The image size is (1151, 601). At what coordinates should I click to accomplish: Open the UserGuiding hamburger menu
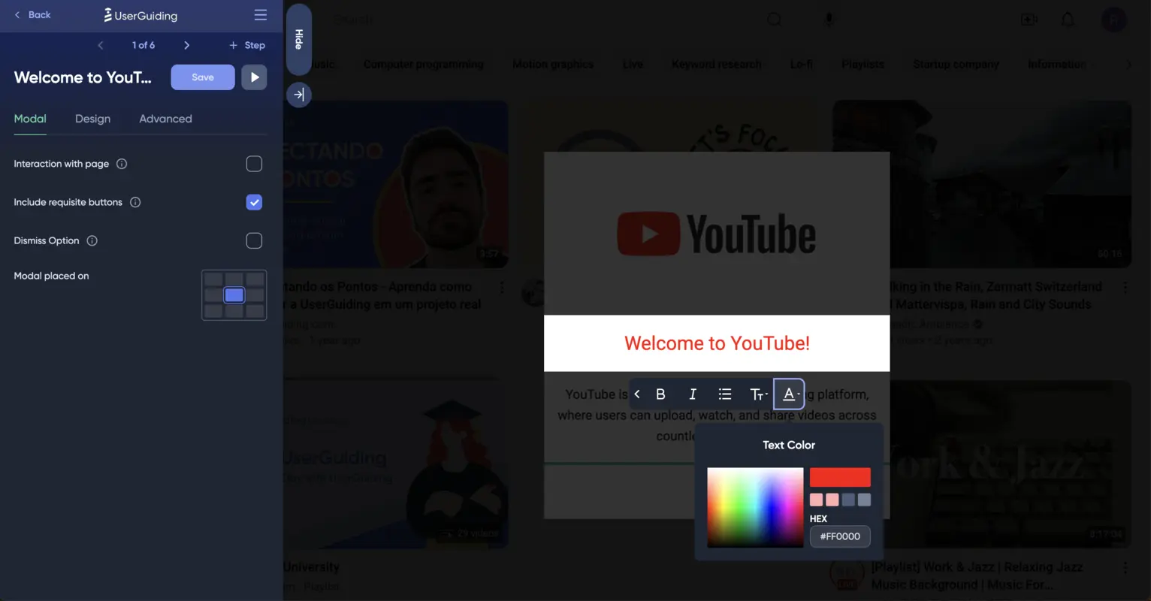click(x=261, y=15)
